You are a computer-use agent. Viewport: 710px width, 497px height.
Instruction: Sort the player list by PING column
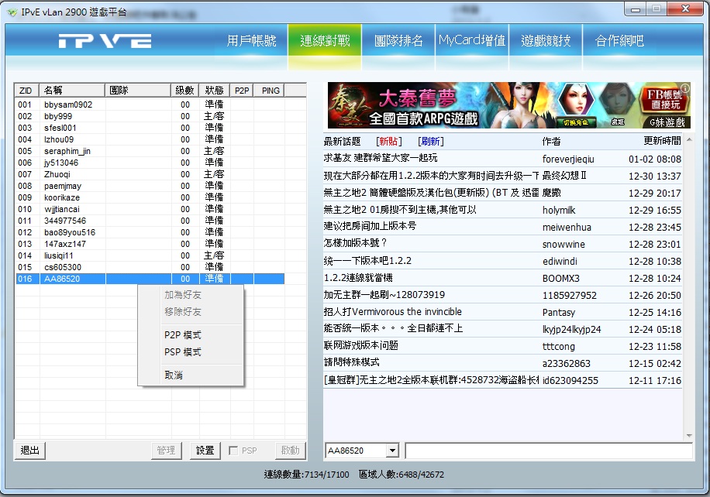click(270, 91)
